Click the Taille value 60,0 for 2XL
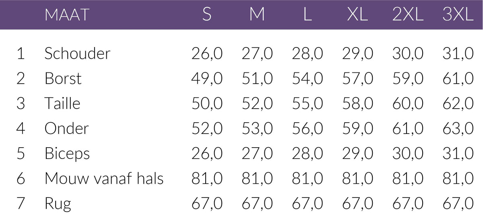This screenshot has width=483, height=216. (x=408, y=103)
